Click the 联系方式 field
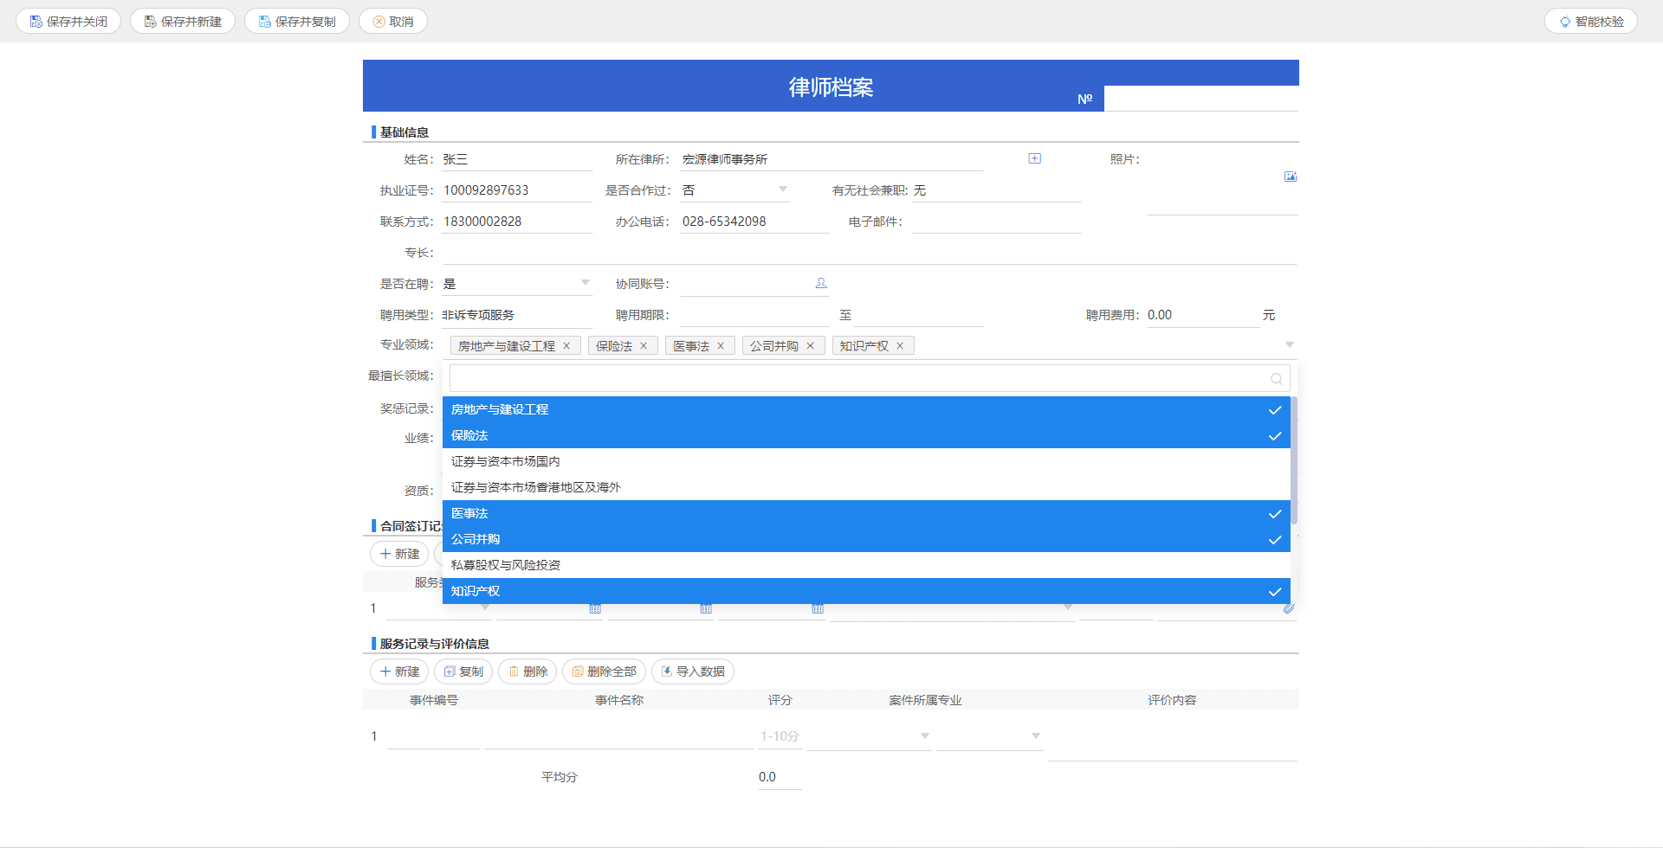This screenshot has height=848, width=1663. (x=517, y=222)
